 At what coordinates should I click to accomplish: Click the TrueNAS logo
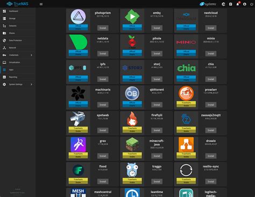17,4
